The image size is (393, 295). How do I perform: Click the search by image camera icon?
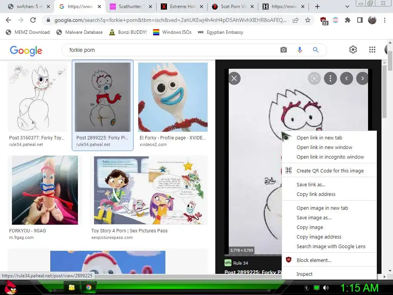click(x=284, y=50)
